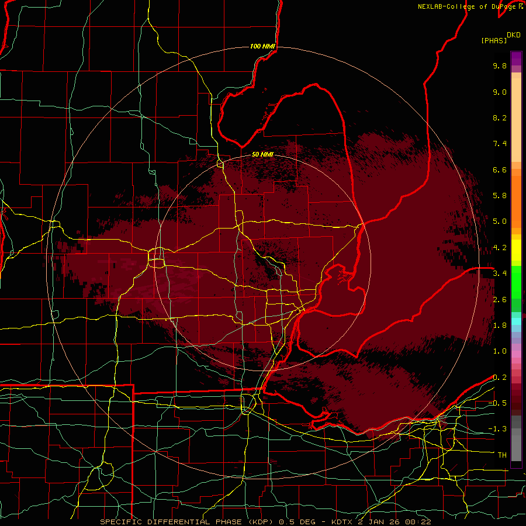
Task: Pick the purple band atop the color scale
Action: (x=516, y=58)
